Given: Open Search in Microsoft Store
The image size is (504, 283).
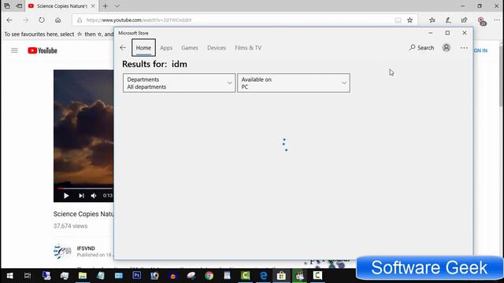Looking at the screenshot, I should (422, 48).
